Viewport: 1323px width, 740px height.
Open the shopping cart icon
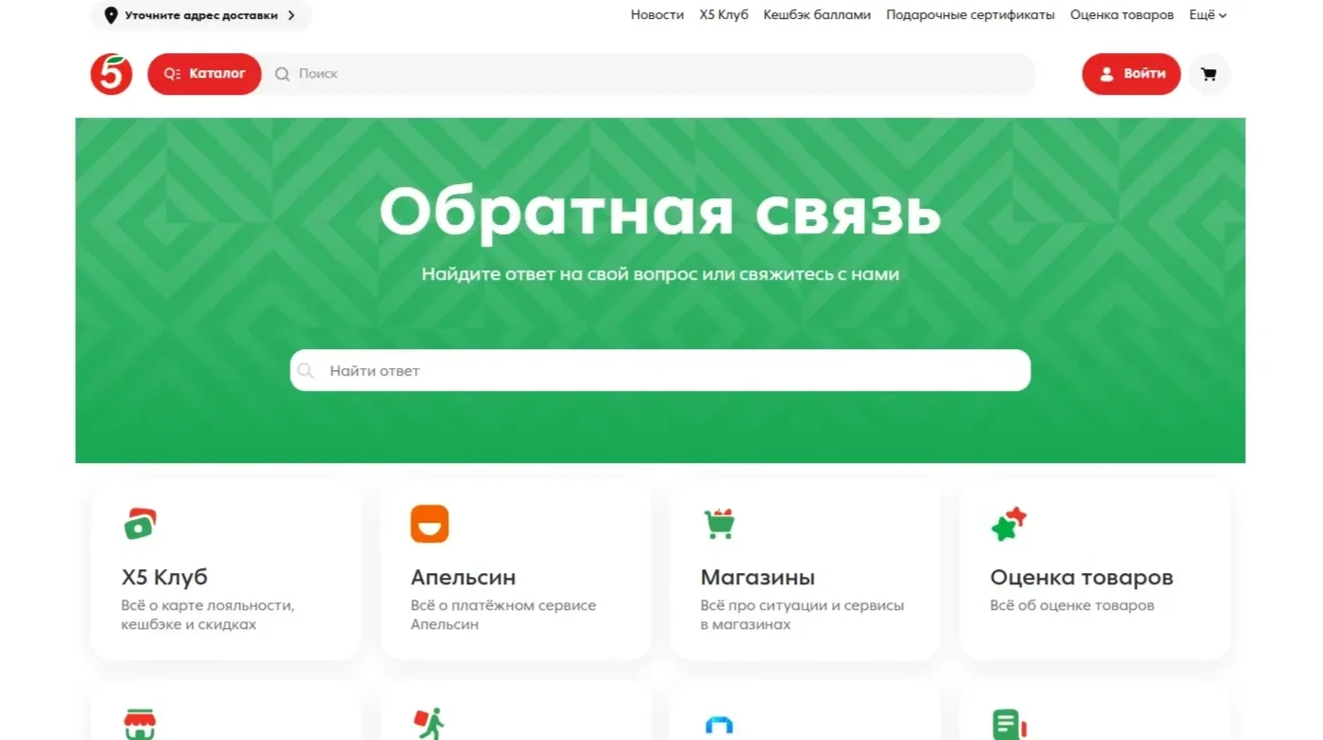coord(1209,74)
